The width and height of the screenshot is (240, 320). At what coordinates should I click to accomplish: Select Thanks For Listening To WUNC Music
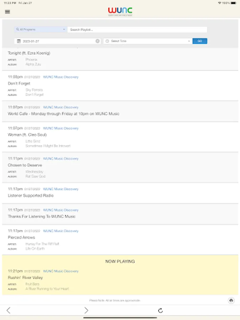point(42,216)
